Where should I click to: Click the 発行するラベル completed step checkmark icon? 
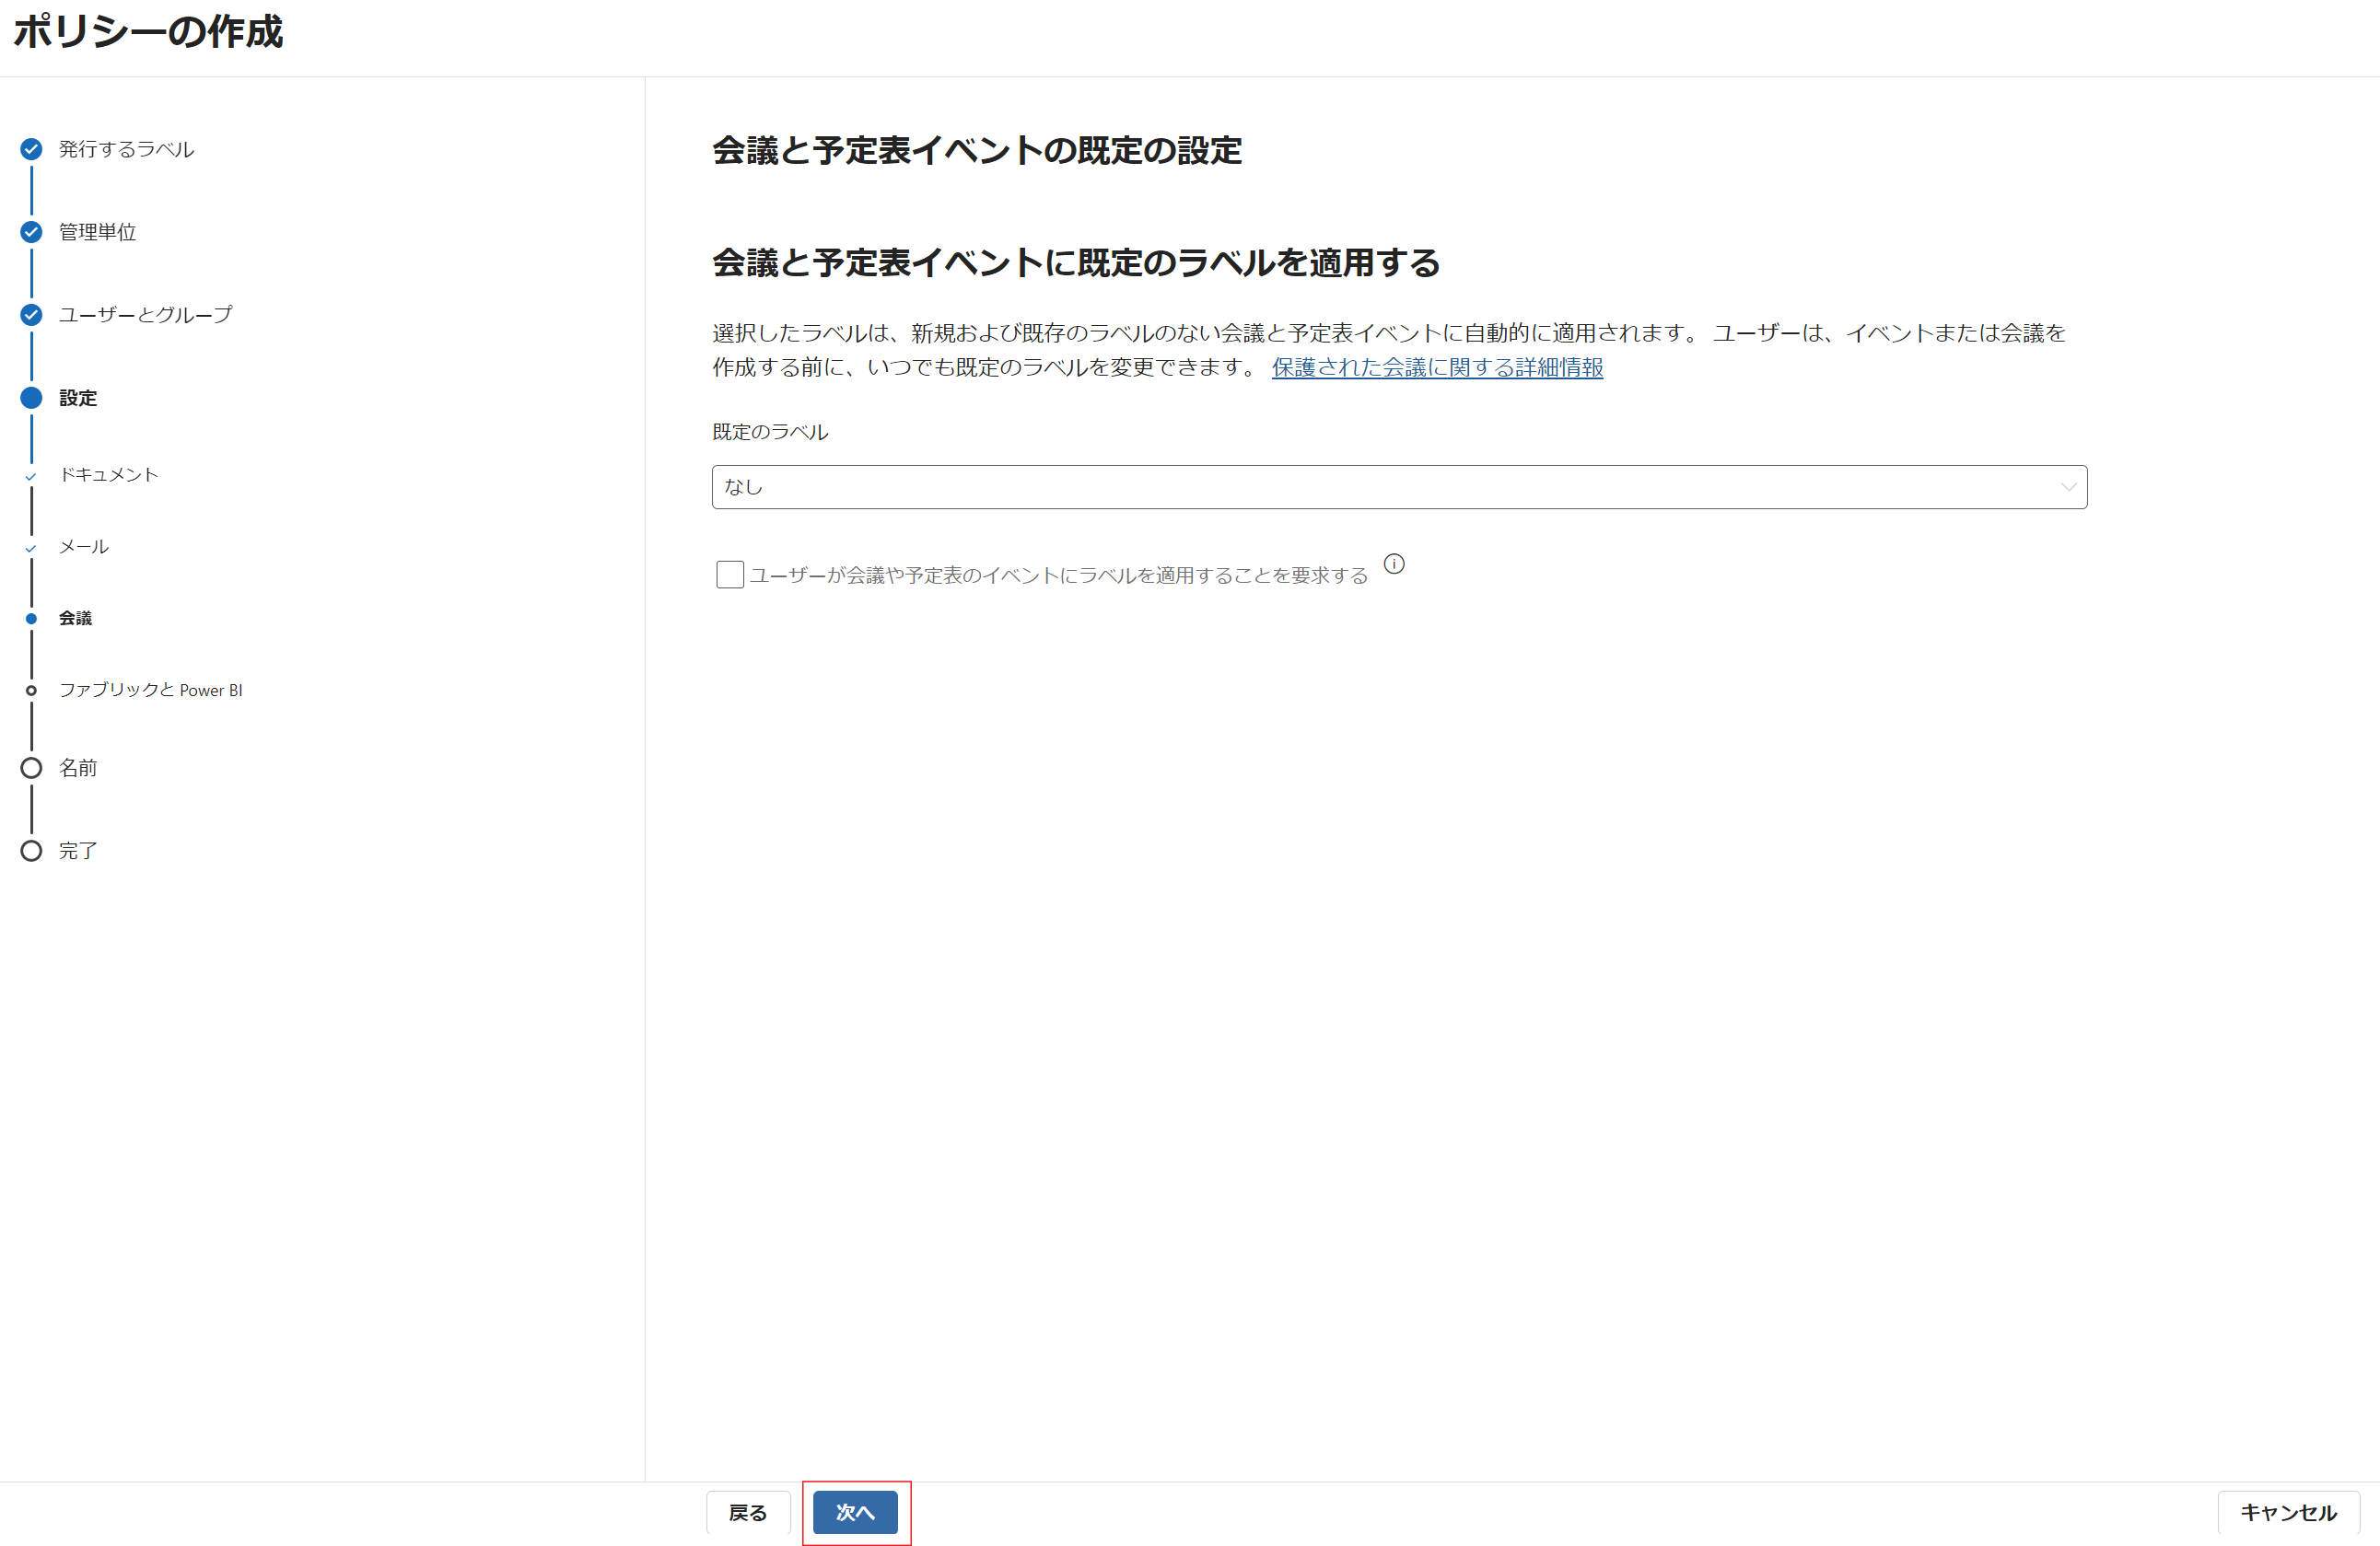pos(31,149)
